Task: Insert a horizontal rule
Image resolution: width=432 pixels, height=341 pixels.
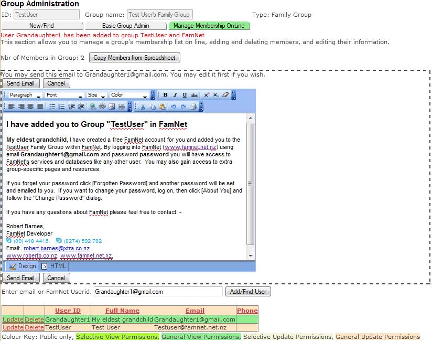Action: (x=122, y=106)
